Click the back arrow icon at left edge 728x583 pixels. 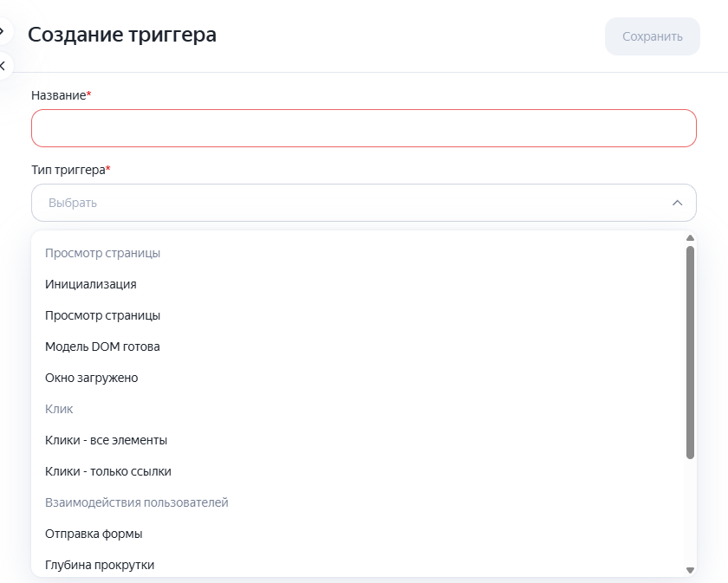[x=3, y=66]
